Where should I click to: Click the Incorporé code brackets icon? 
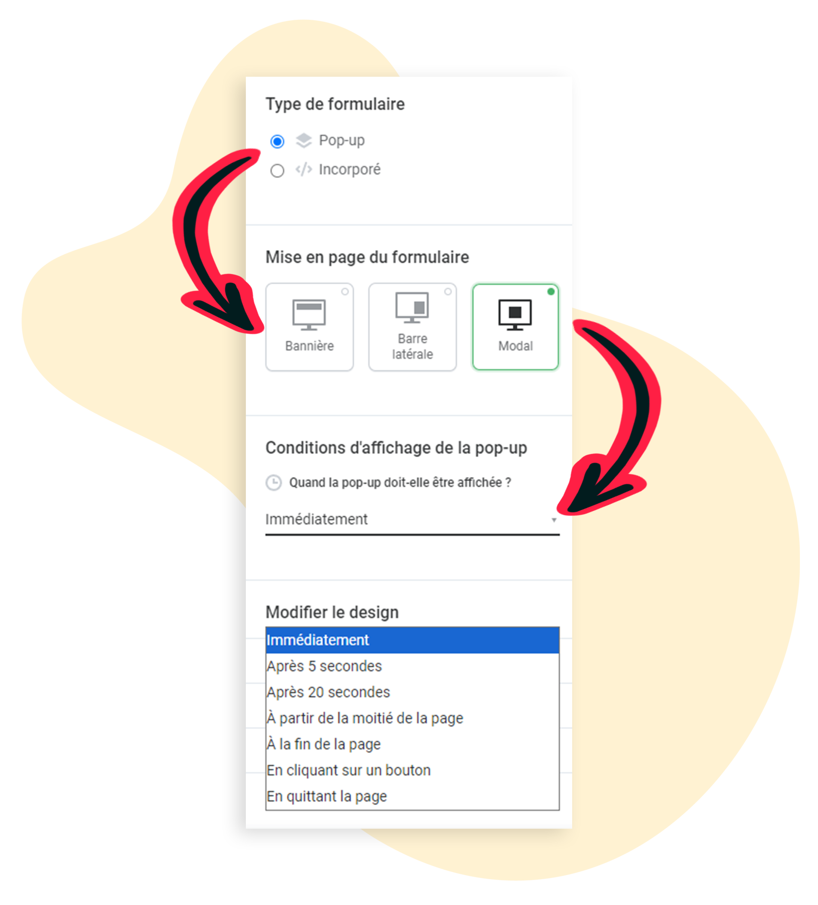click(304, 170)
